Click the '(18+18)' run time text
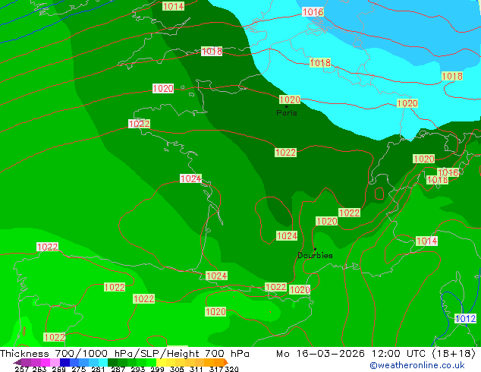The image size is (481, 372). pyautogui.click(x=454, y=354)
